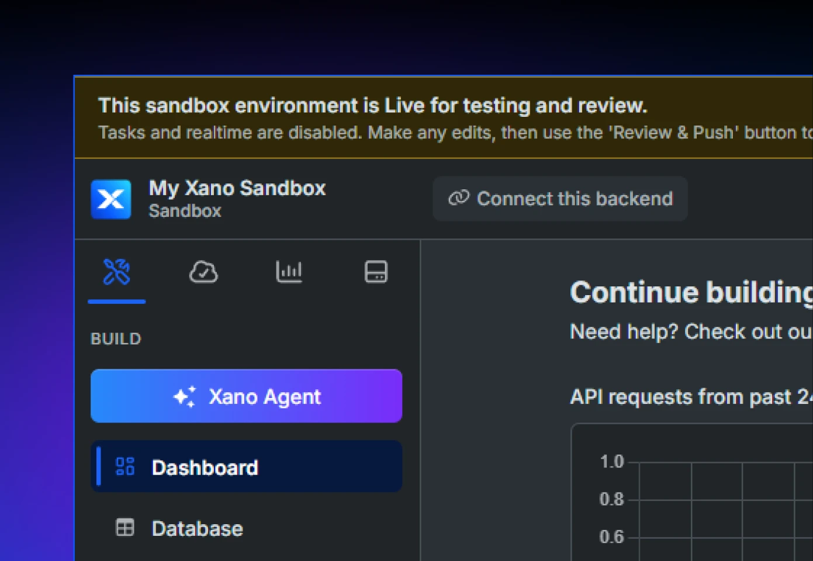Click the Database table icon
This screenshot has height=561, width=813.
point(125,528)
